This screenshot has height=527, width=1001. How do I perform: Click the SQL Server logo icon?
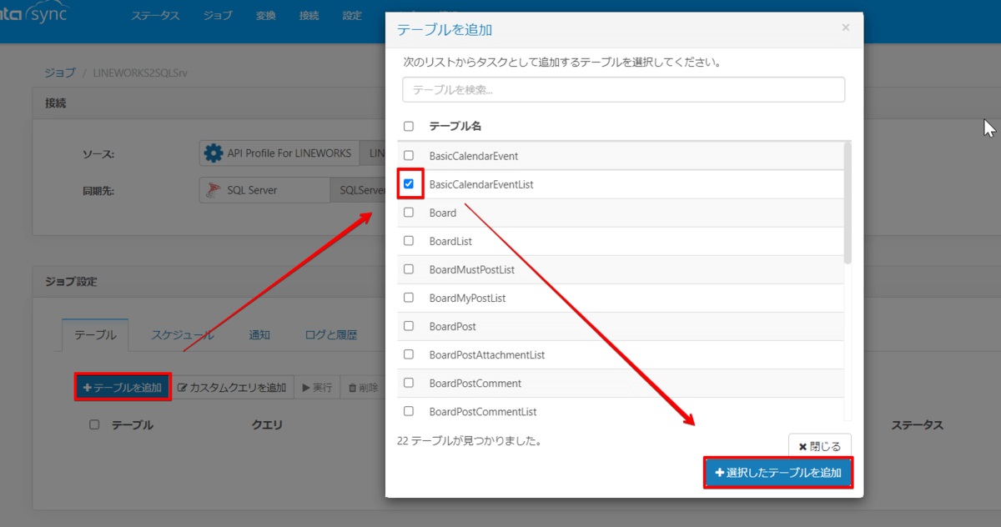click(x=214, y=190)
